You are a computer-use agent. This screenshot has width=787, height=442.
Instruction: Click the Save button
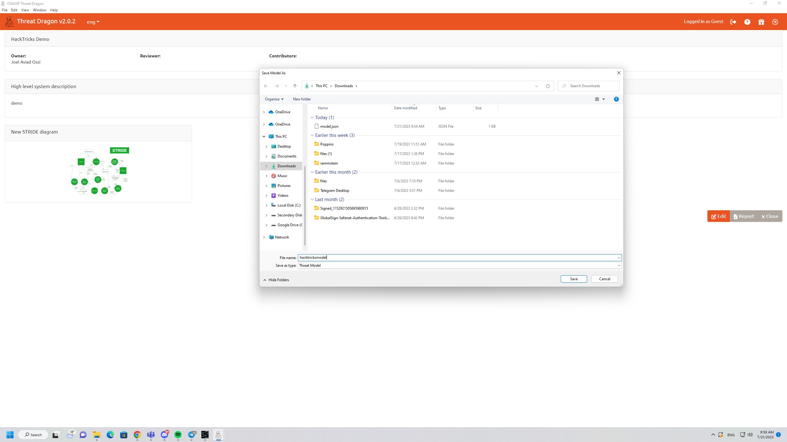[574, 279]
